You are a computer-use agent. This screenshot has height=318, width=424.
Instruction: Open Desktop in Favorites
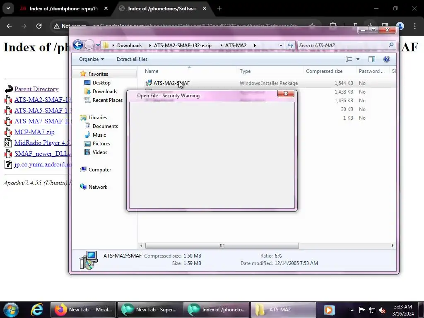(101, 83)
